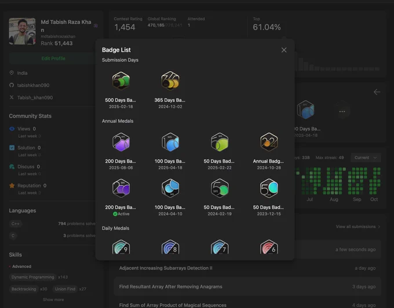
Task: Click the X social icon
Action: pyautogui.click(x=12, y=97)
